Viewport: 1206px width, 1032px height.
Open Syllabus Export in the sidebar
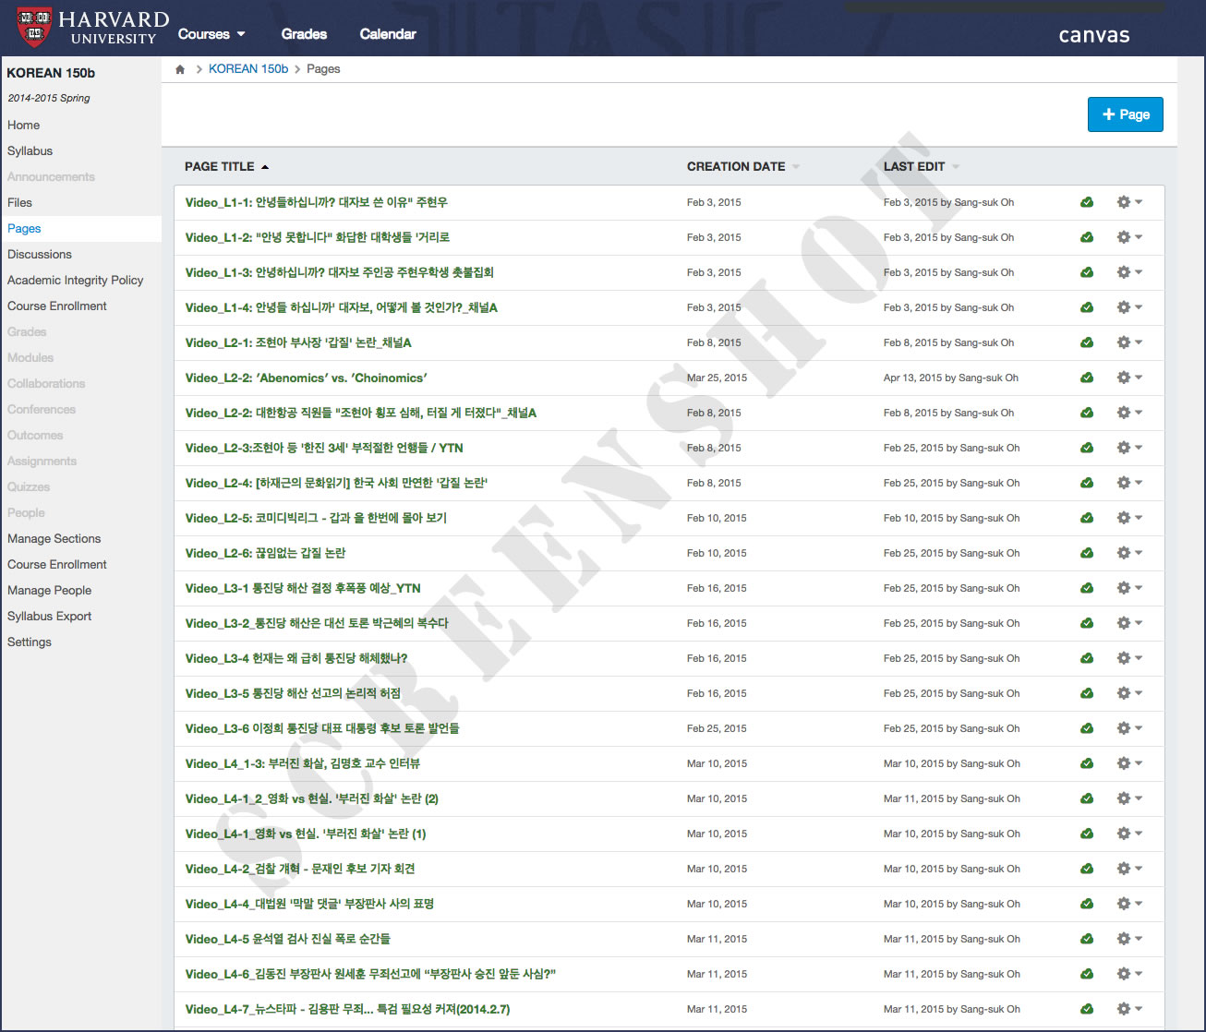pyautogui.click(x=50, y=617)
